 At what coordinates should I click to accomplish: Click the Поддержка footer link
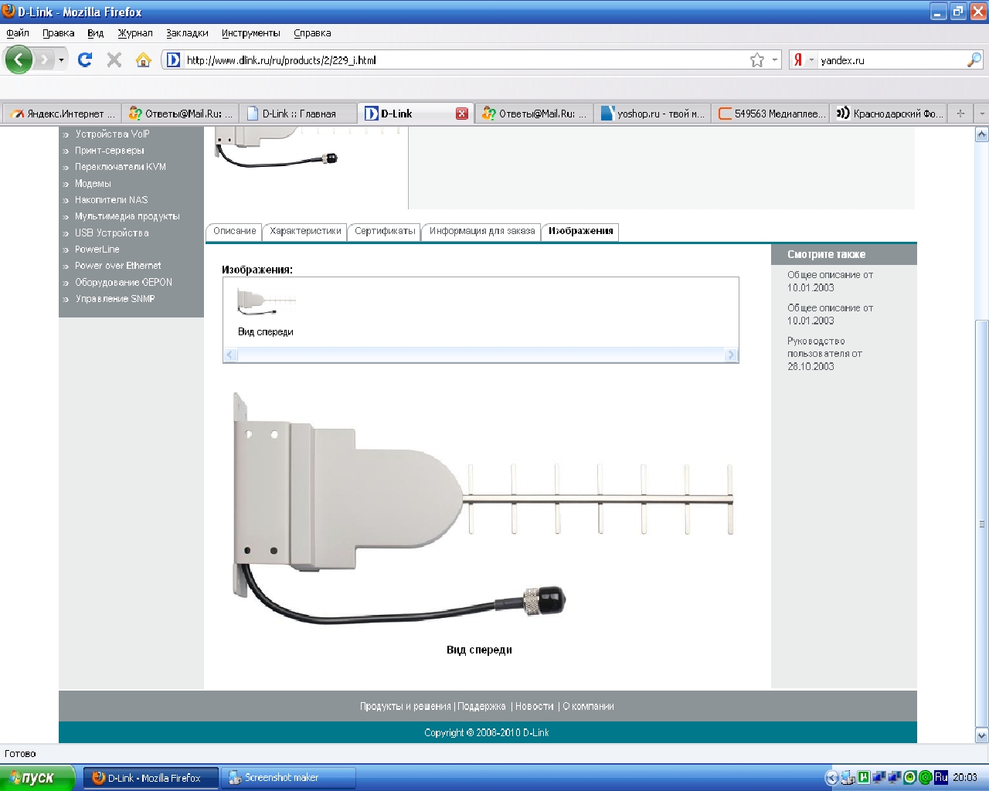(481, 706)
